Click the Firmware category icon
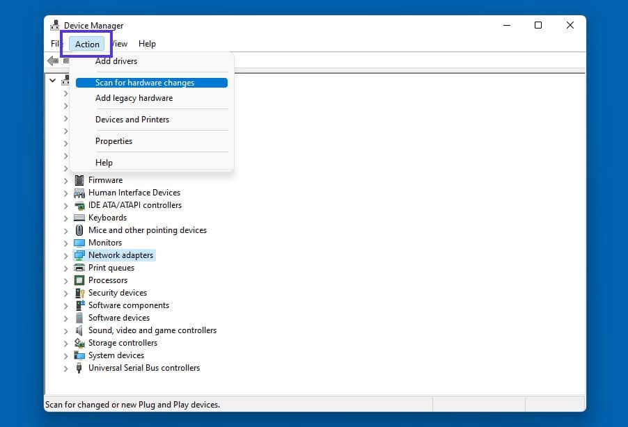Viewport: 628px width, 427px height. [x=79, y=179]
